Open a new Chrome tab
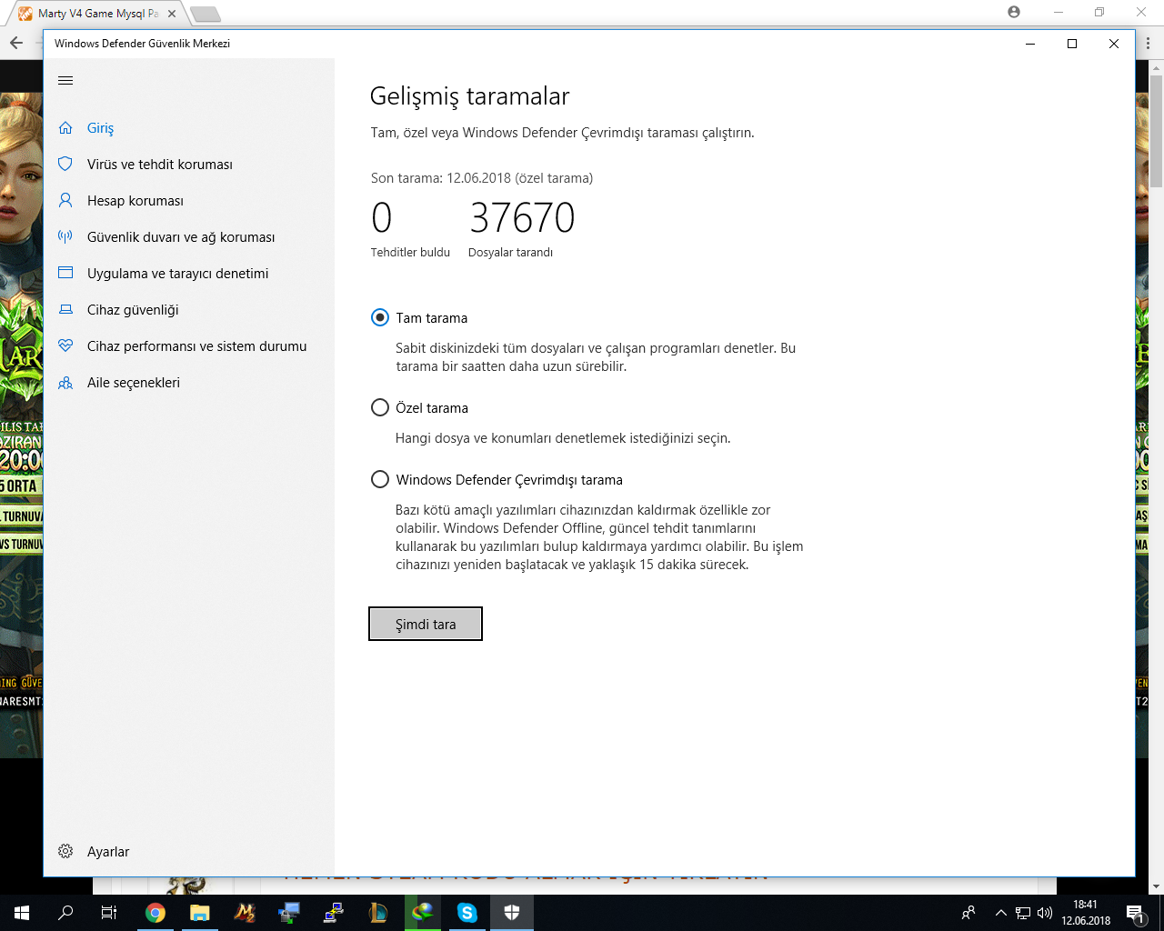Image resolution: width=1164 pixels, height=931 pixels. 206,14
